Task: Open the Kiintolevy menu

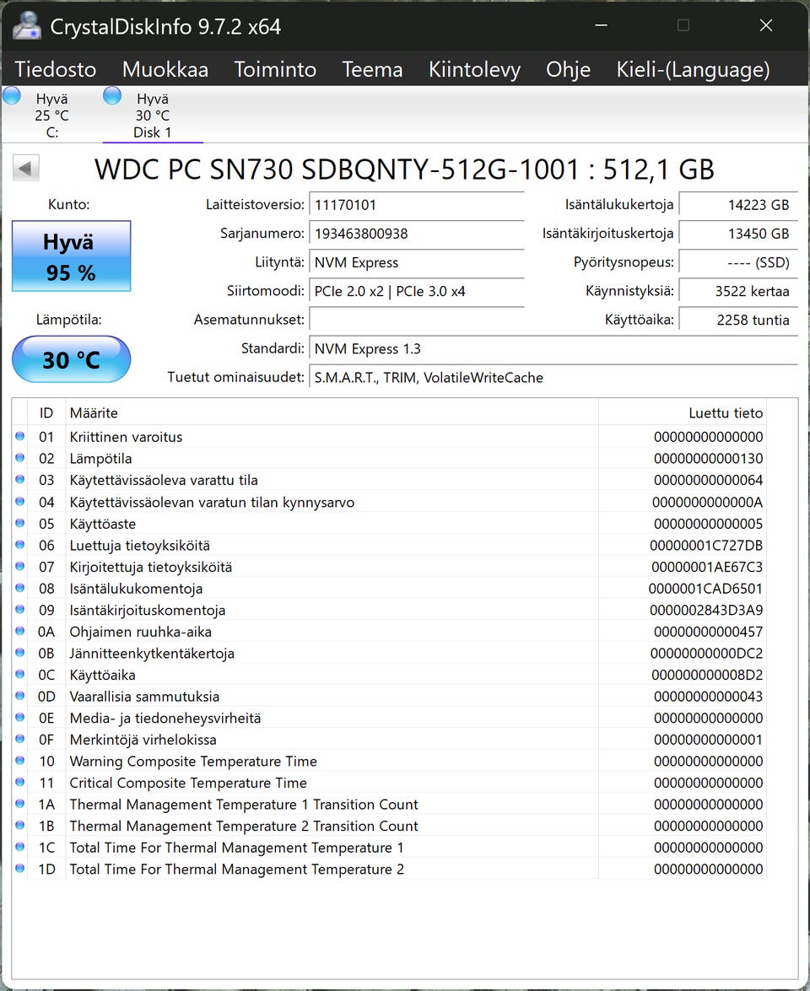Action: click(x=474, y=69)
